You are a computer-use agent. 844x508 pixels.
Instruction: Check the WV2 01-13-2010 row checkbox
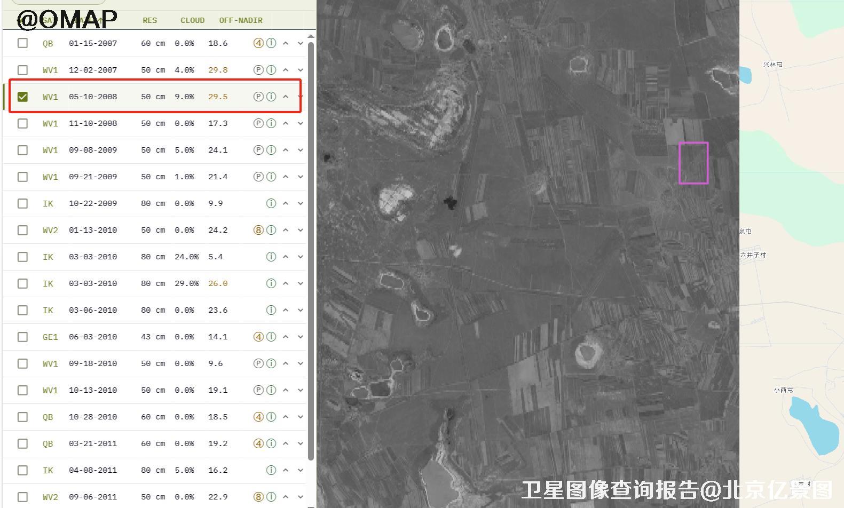coord(22,230)
